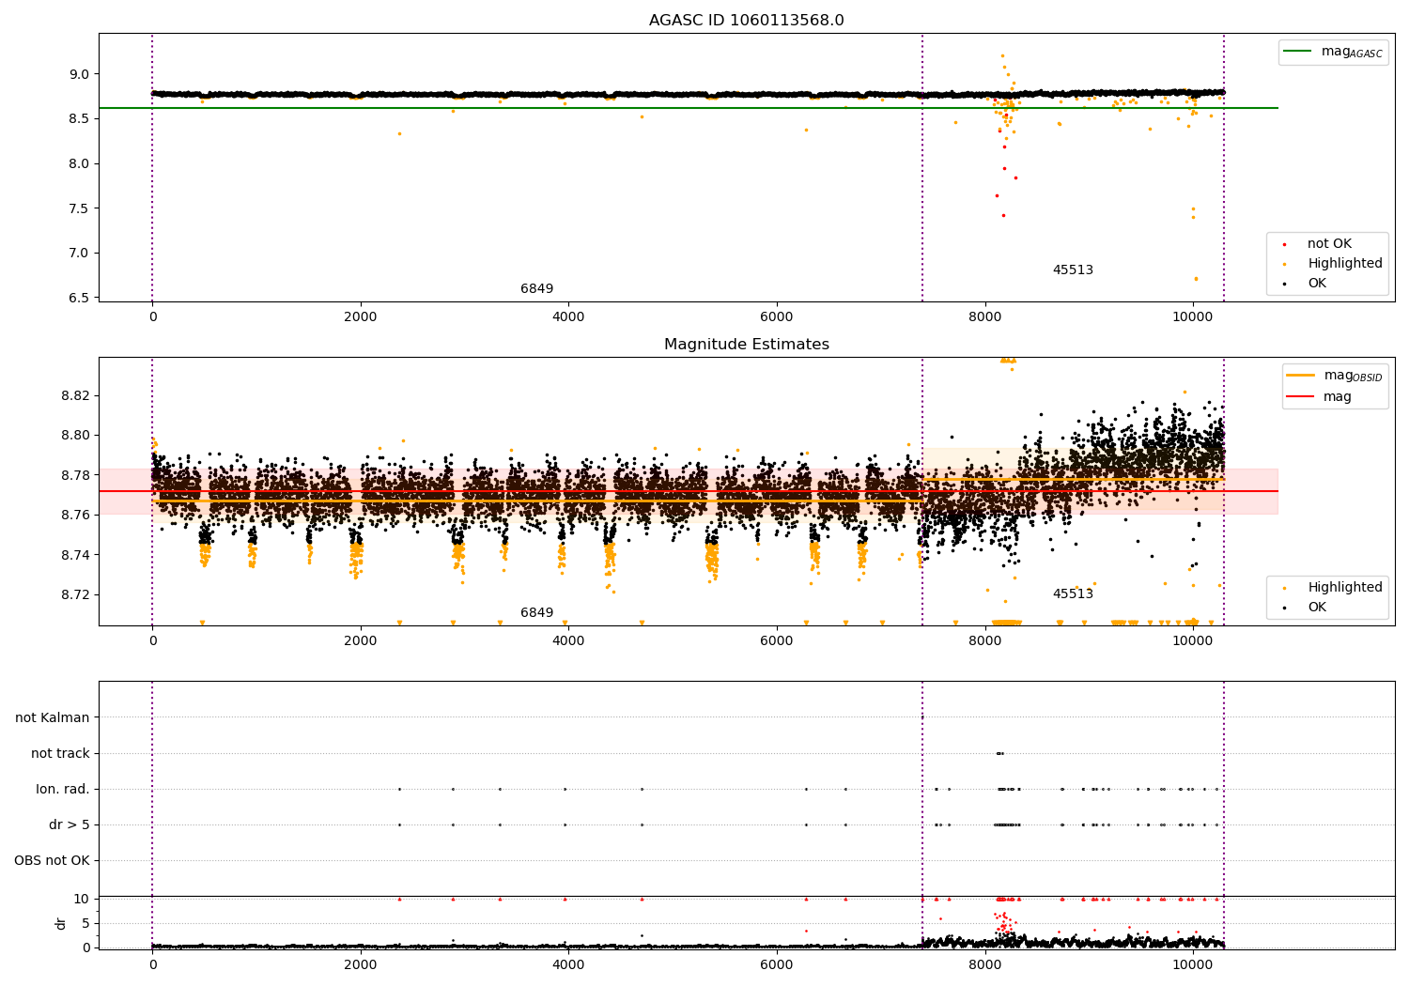Click x-axis tick '6000' under bottom plot
This screenshot has height=986, width=1409.
point(777,965)
